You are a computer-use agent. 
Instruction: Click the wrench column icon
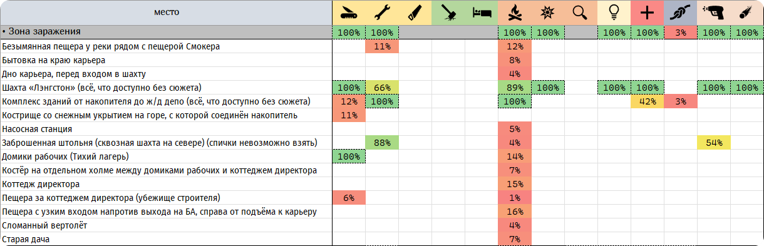[x=382, y=13]
